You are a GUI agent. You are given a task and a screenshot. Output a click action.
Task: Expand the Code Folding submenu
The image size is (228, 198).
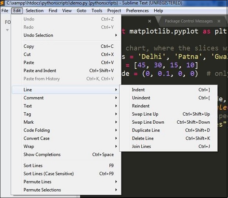(x=66, y=130)
